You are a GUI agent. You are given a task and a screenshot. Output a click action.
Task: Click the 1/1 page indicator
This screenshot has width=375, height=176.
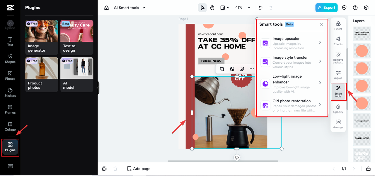coord(344,169)
